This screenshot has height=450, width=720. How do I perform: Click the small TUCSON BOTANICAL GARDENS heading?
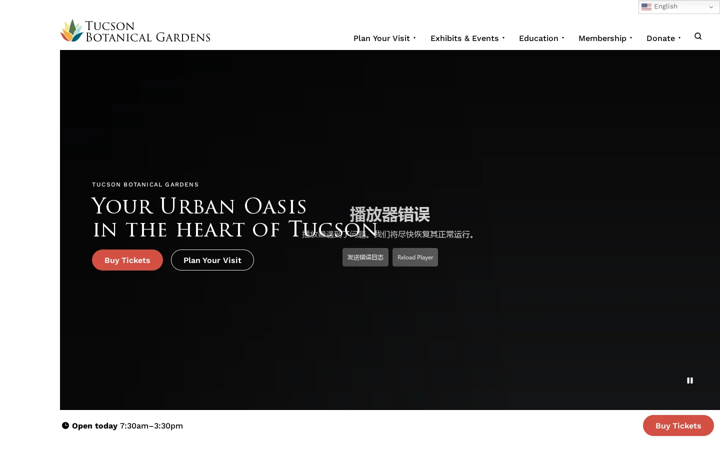click(x=145, y=184)
